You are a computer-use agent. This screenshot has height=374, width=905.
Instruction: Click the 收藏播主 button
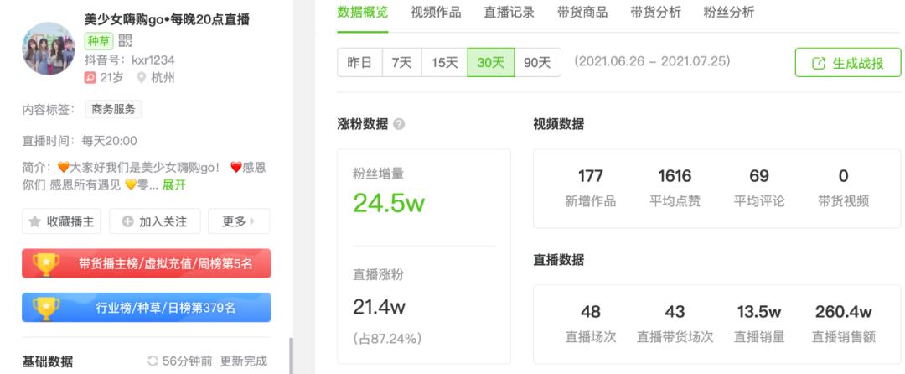click(x=63, y=221)
